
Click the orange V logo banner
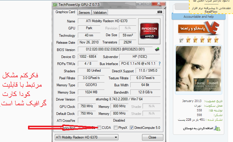pos(199,28)
